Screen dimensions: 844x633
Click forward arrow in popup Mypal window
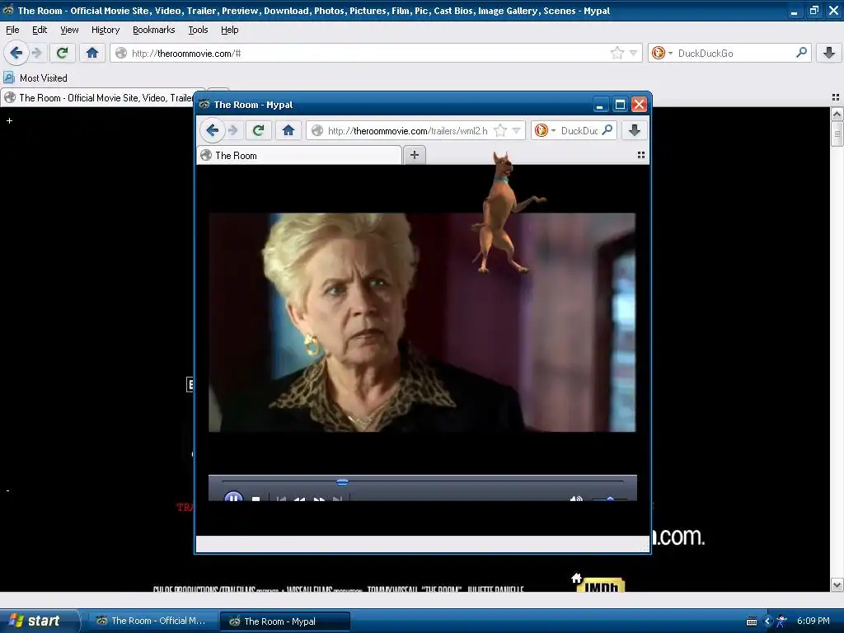click(232, 130)
